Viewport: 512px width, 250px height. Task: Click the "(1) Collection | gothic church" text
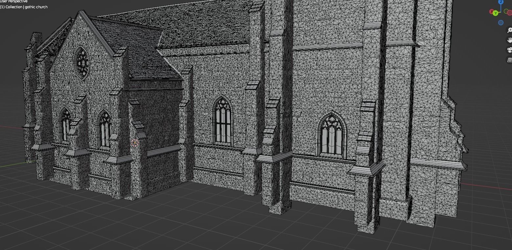click(24, 7)
